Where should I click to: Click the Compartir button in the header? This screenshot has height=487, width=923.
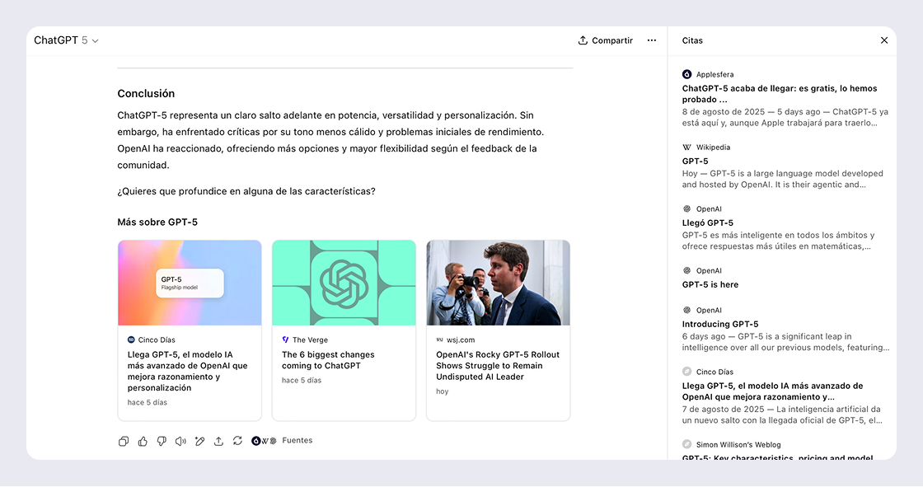(605, 40)
